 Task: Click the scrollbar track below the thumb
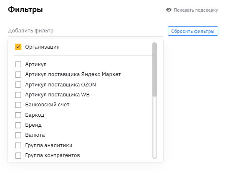point(155,128)
